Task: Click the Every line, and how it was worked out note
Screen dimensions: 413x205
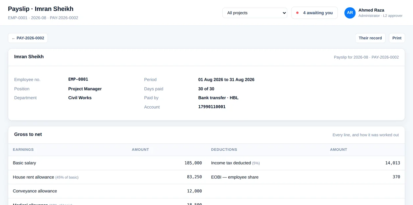Action: point(365,135)
